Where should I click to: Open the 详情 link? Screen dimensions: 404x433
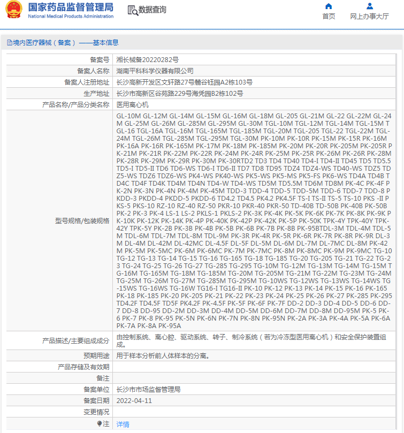pyautogui.click(x=123, y=424)
